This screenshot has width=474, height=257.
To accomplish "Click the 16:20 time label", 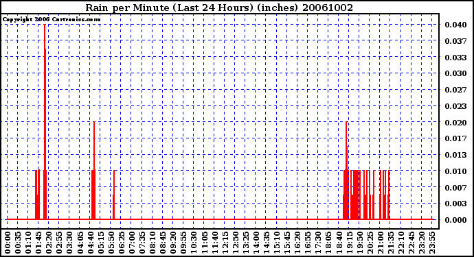I will click(x=297, y=243).
